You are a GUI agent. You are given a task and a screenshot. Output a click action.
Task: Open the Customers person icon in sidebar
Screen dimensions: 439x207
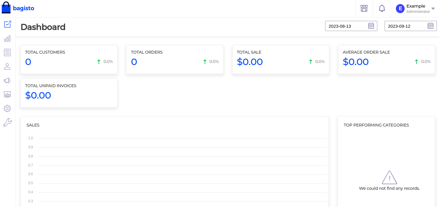coord(7,66)
